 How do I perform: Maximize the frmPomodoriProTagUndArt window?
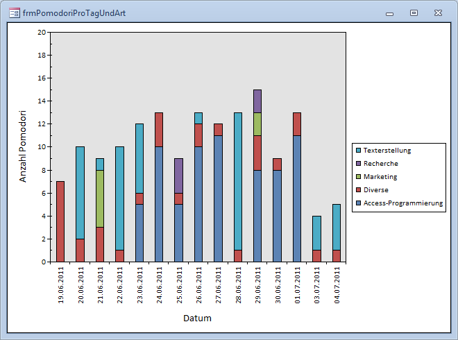[x=414, y=12]
